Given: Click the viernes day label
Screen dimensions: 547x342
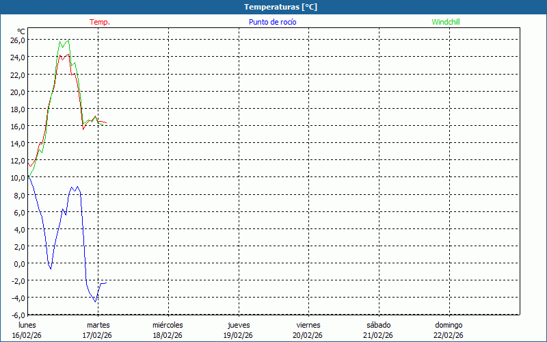Looking at the screenshot, I should (308, 325).
